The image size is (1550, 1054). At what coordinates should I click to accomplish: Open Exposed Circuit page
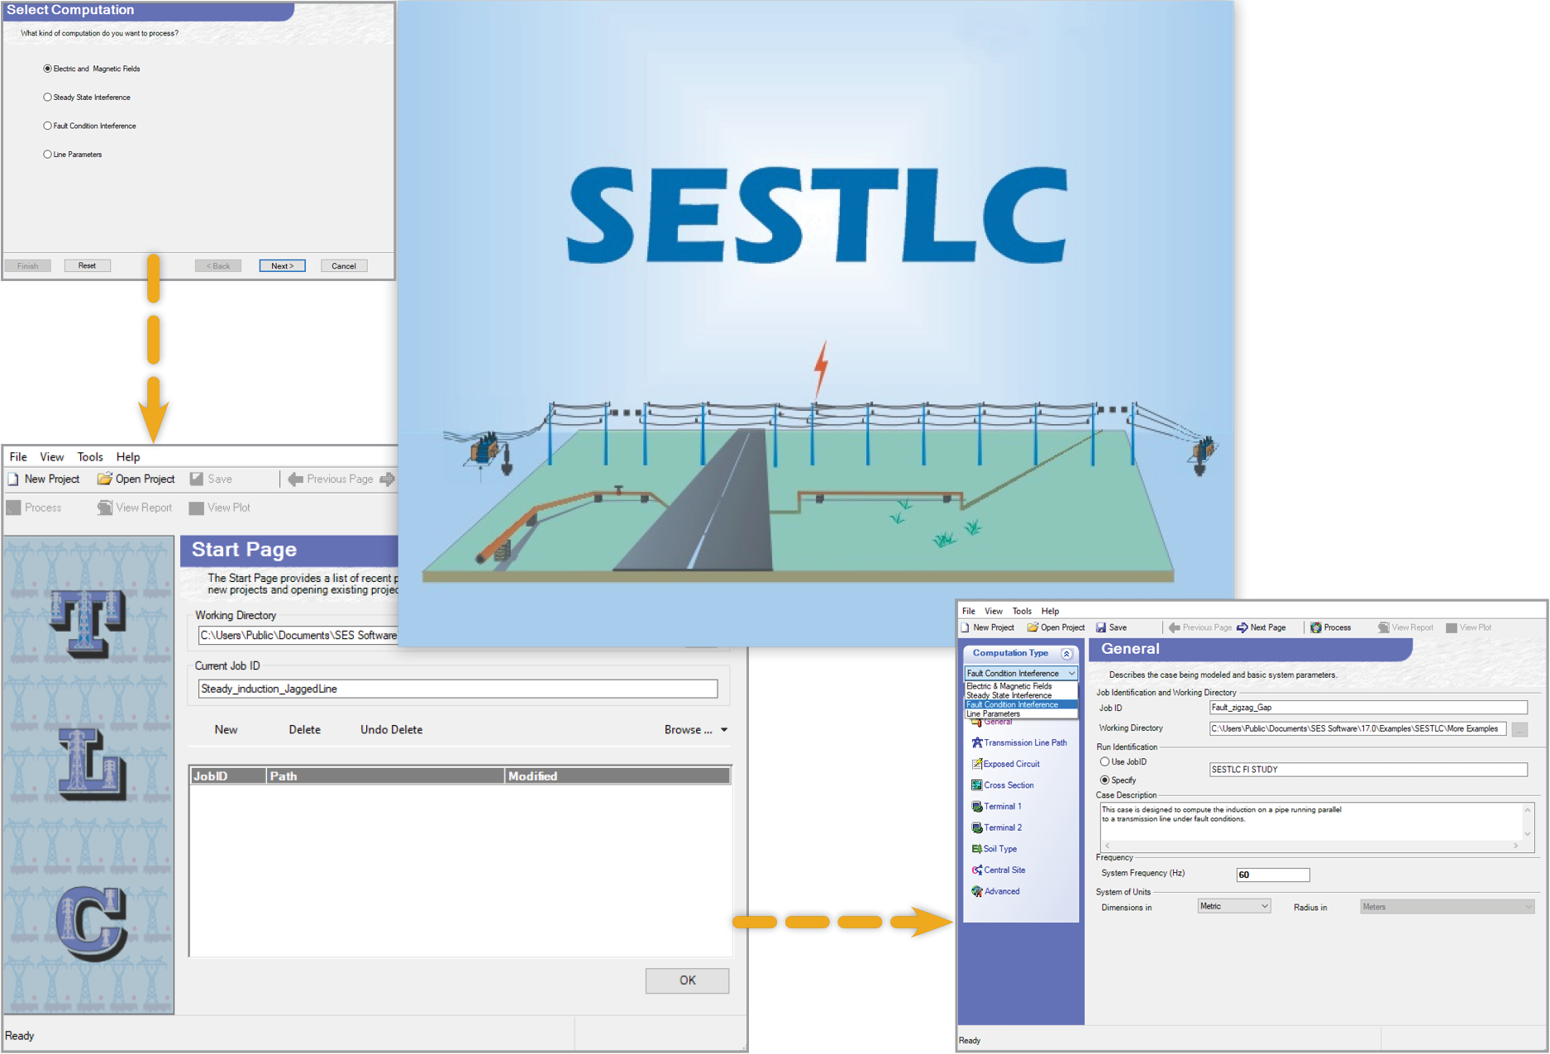coord(1006,765)
